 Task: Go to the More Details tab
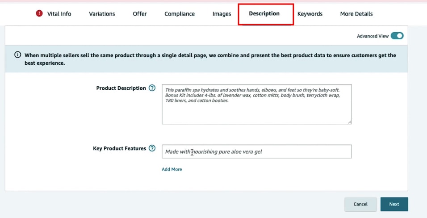(356, 14)
